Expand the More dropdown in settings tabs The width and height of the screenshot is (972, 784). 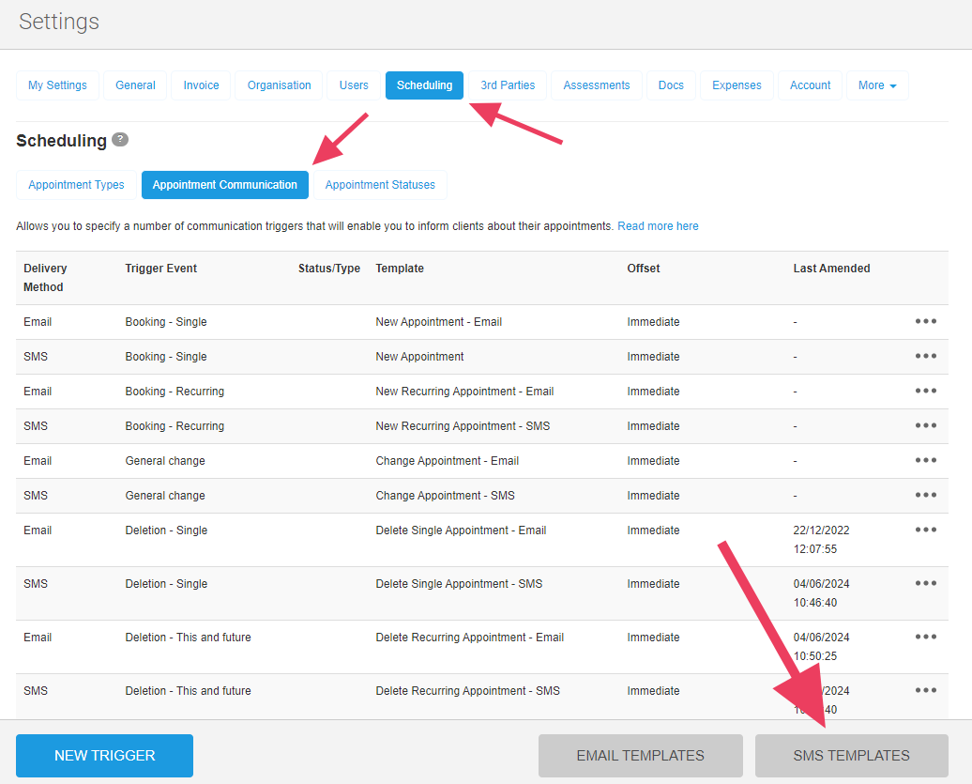pyautogui.click(x=876, y=85)
